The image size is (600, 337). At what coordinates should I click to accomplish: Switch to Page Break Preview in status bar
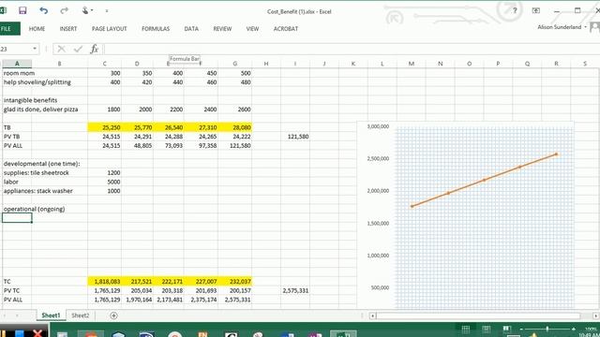click(x=507, y=329)
